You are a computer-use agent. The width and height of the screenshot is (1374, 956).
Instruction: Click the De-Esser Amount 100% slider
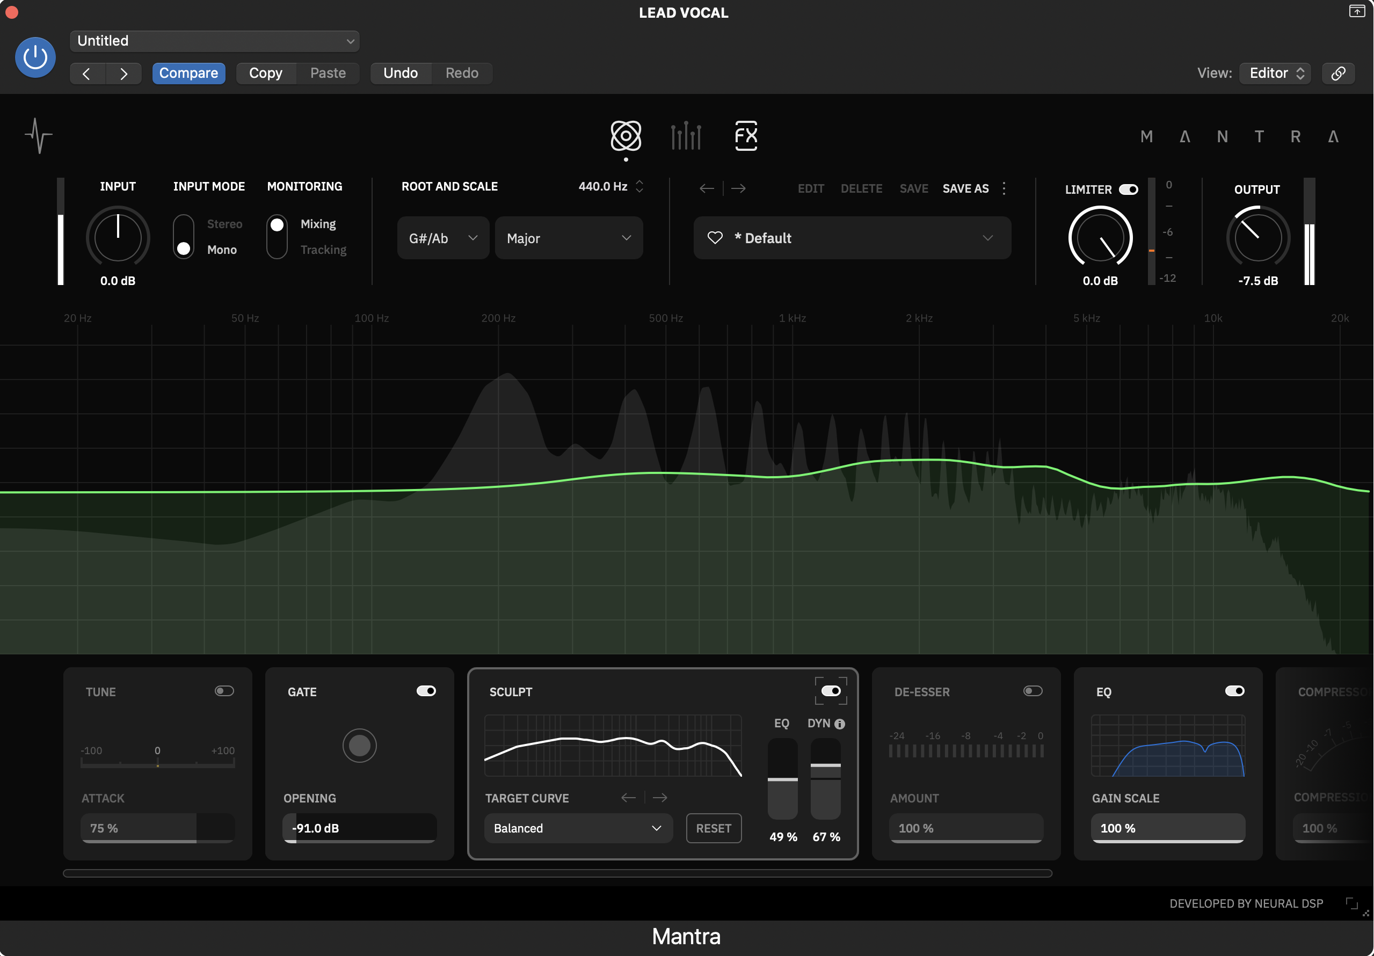(x=966, y=828)
